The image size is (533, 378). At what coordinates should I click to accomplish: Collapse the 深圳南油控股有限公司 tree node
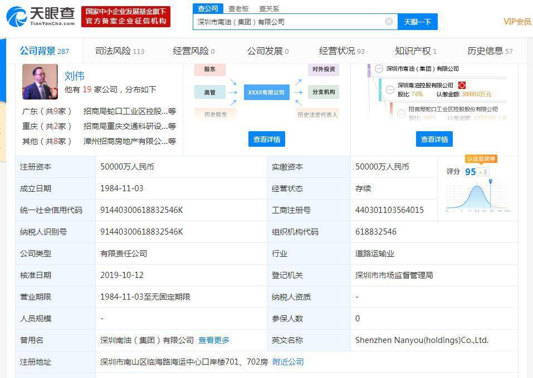[x=390, y=89]
